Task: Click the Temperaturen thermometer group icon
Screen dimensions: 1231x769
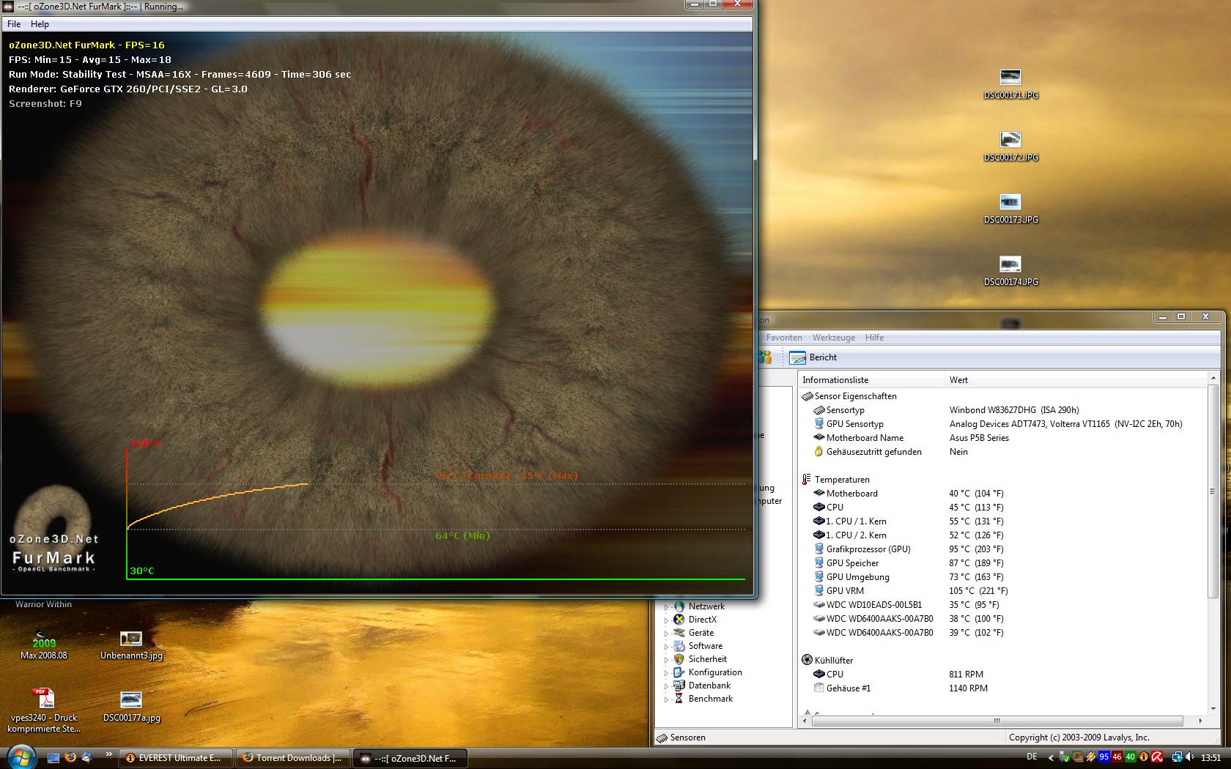Action: click(x=807, y=480)
